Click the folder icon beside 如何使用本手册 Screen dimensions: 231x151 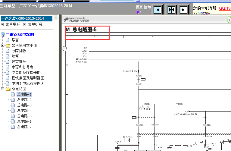(x=8, y=46)
